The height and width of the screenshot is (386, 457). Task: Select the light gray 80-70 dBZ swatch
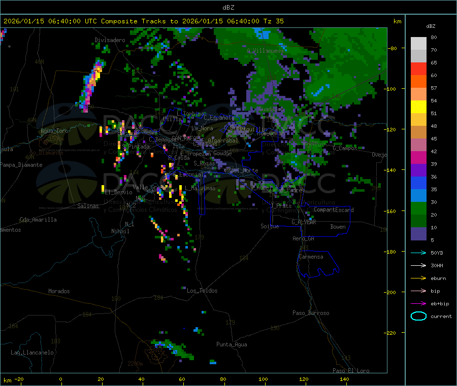pos(418,44)
